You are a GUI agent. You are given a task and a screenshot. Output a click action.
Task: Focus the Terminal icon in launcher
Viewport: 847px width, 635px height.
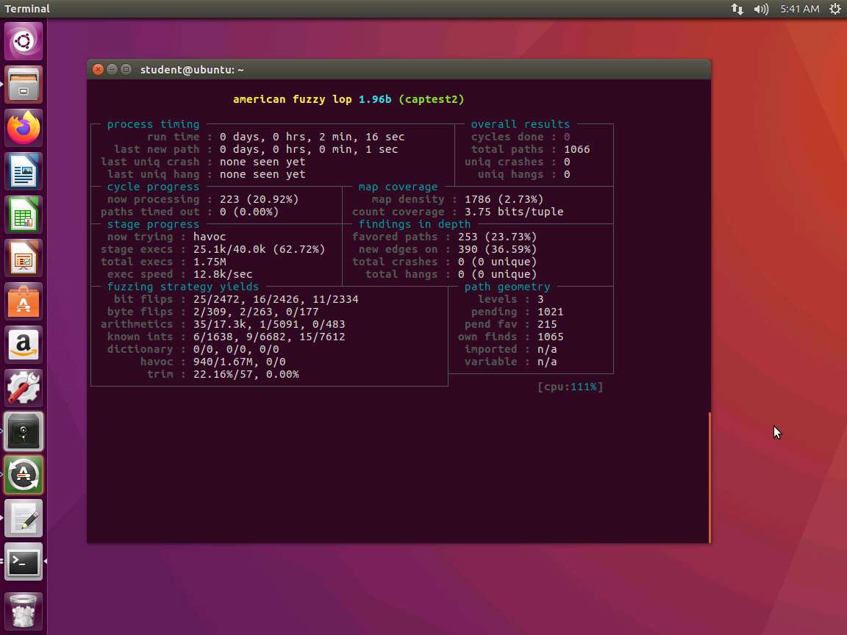24,562
